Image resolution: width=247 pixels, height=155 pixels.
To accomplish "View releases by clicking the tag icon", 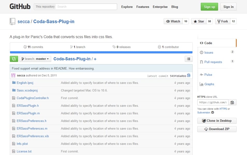I will click(114, 47).
